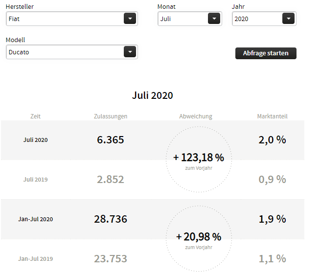Click the Marktanteil column header
This screenshot has width=320, height=276.
coord(272,116)
